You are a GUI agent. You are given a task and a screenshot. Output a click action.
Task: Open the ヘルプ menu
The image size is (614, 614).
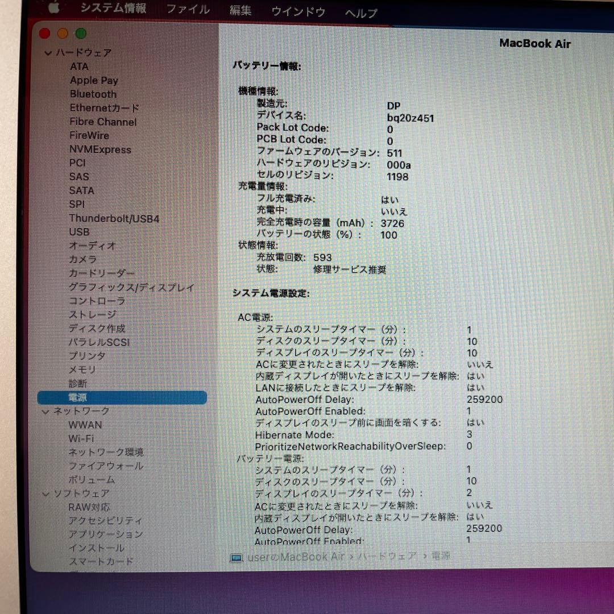click(361, 13)
